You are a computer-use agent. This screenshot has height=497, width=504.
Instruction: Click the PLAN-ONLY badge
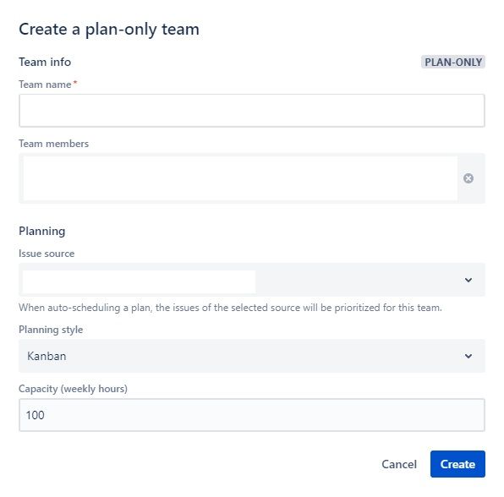point(453,62)
